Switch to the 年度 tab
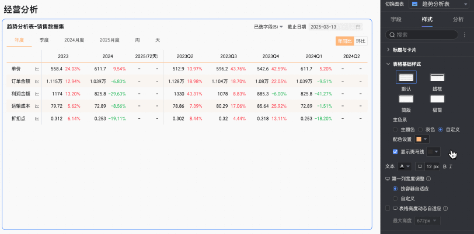The width and height of the screenshot is (474, 234). (x=19, y=40)
